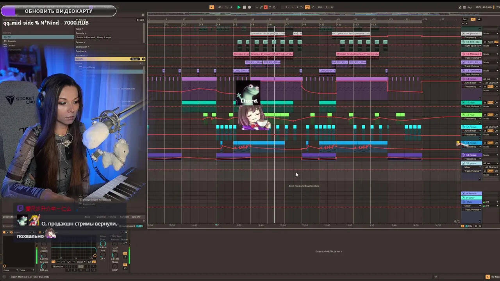The width and height of the screenshot is (500, 281).
Task: Click the Velocity column in Groove Pool
Action: tap(136, 217)
